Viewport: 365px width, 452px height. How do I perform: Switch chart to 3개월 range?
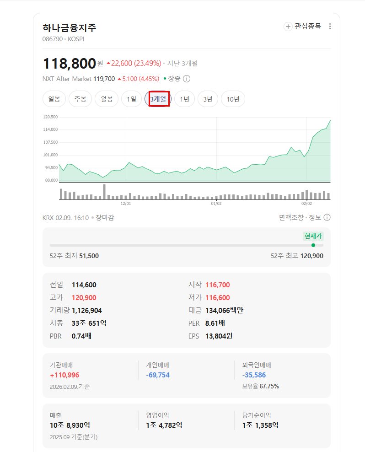pyautogui.click(x=158, y=99)
